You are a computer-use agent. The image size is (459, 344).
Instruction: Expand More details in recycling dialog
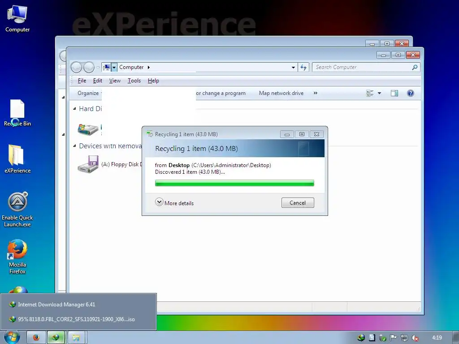pyautogui.click(x=174, y=203)
